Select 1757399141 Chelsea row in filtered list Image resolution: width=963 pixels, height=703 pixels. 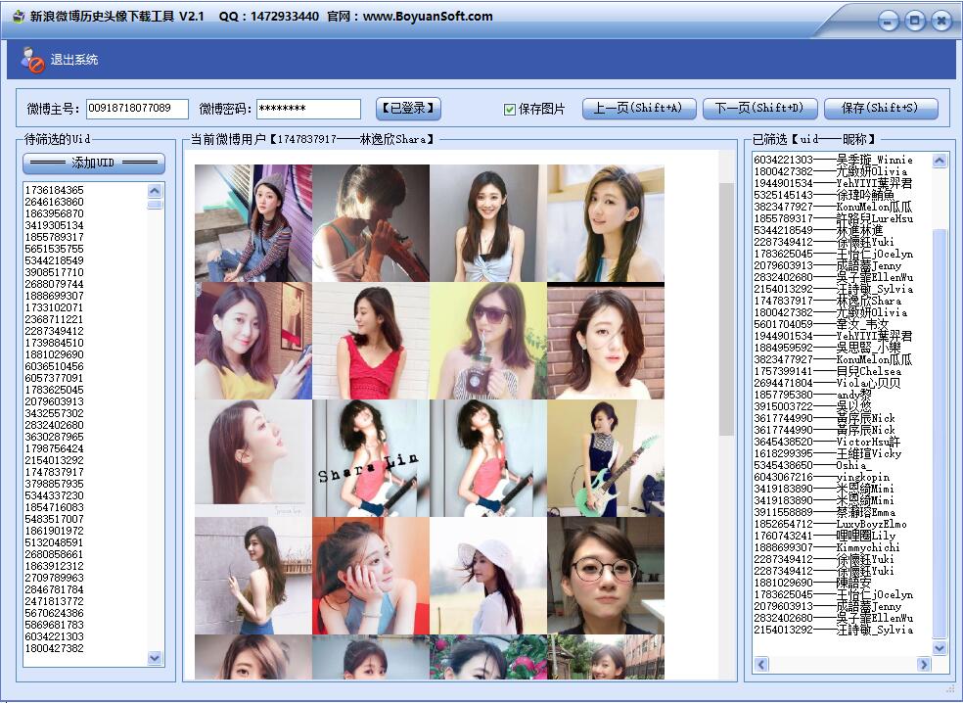click(828, 371)
